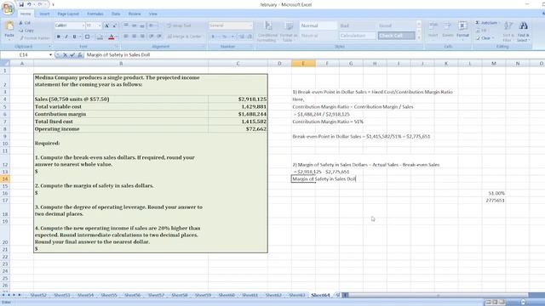Click the Percent Style icon
This screenshot has width=545, height=306.
[x=225, y=37]
